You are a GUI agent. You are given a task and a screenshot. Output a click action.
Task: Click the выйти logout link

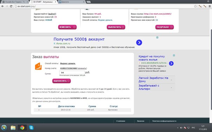click(52, 14)
